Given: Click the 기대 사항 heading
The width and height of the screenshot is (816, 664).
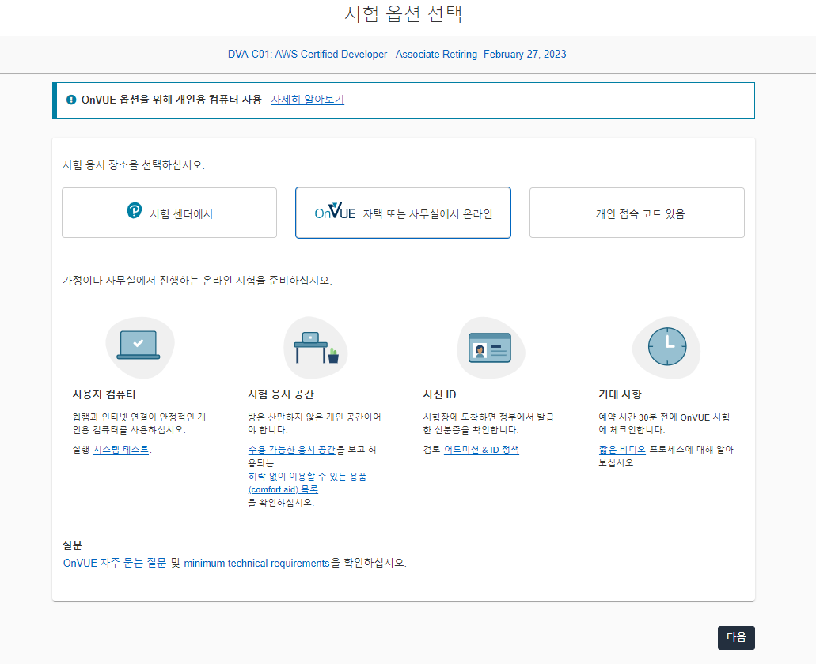Looking at the screenshot, I should pos(621,394).
